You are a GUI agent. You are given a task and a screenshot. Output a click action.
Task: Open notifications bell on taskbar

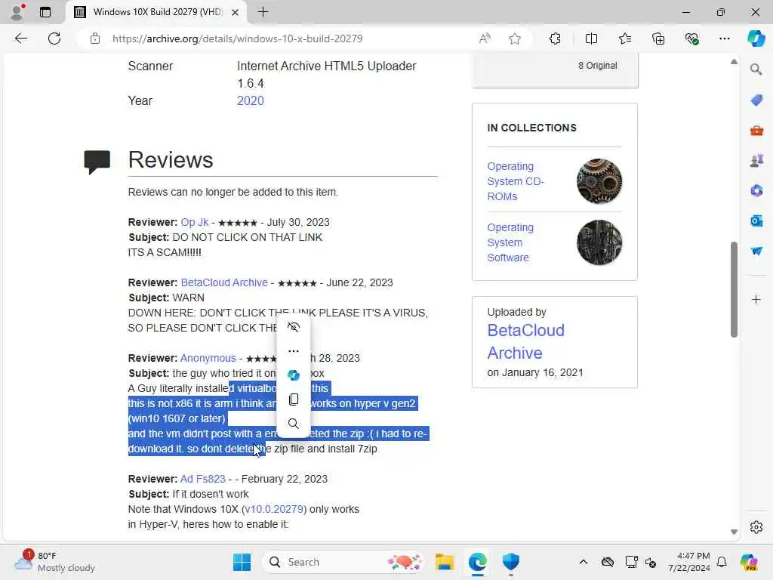(722, 562)
